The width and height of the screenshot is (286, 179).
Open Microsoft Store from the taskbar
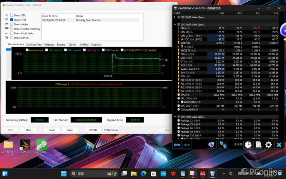coord(153,174)
